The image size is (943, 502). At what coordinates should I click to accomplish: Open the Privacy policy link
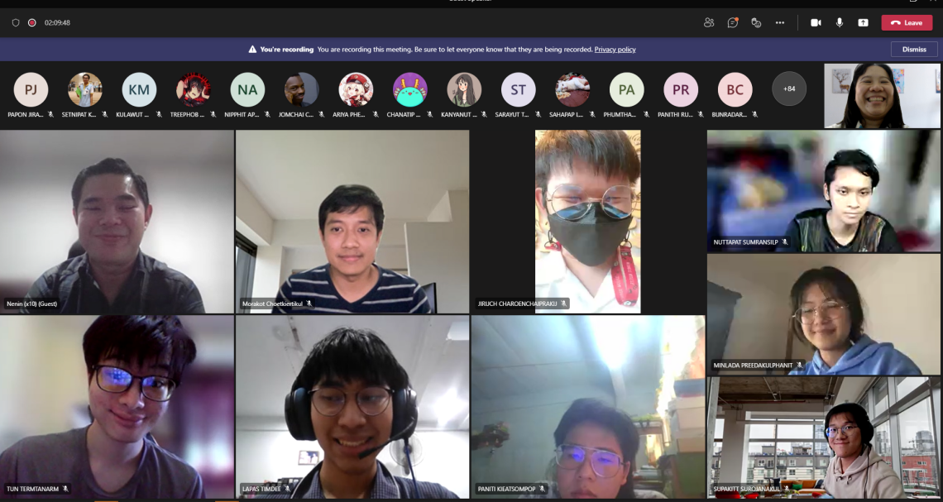(x=615, y=50)
